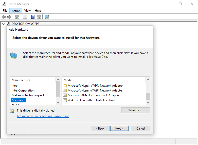This screenshot has width=198, height=145.
Task: Cancel the Add Hardware wizard
Action: click(141, 129)
